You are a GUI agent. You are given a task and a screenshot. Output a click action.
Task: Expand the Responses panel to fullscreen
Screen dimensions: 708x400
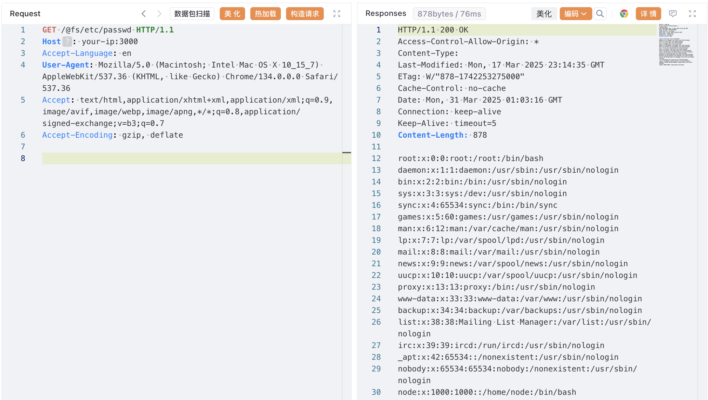692,14
